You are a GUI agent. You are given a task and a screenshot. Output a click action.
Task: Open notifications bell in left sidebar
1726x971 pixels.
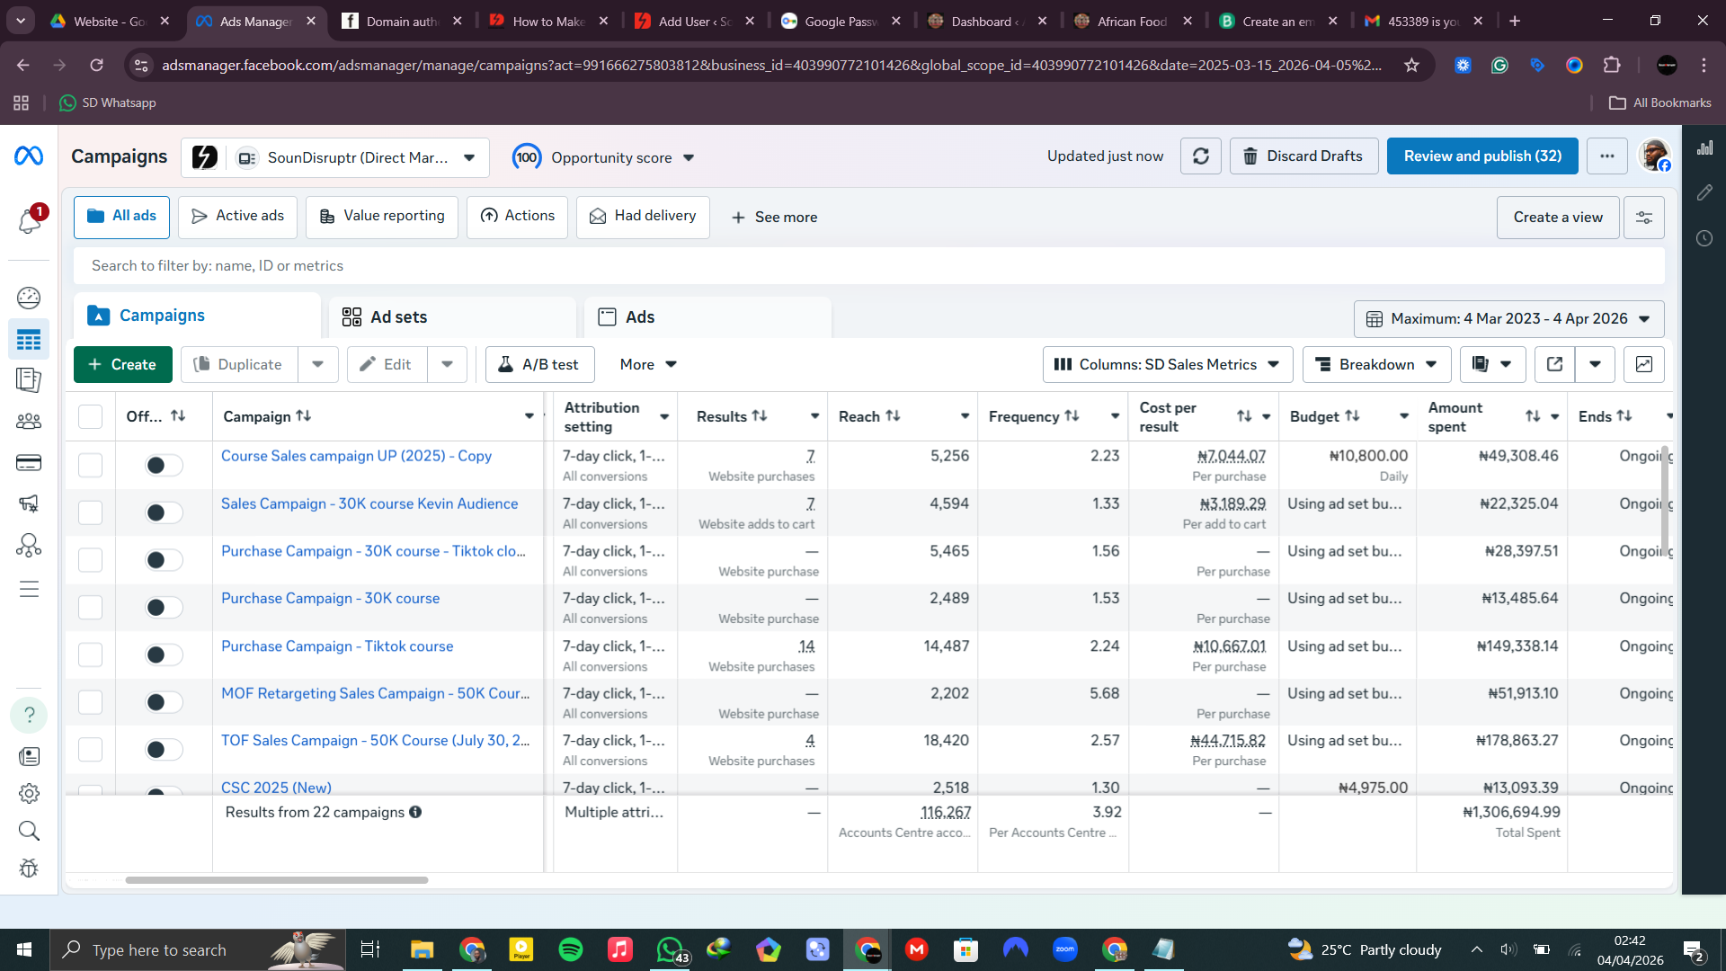[x=29, y=221]
